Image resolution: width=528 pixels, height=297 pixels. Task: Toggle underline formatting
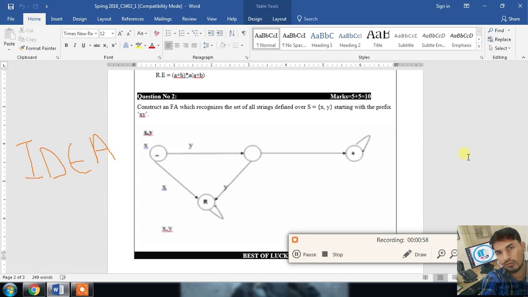[83, 45]
